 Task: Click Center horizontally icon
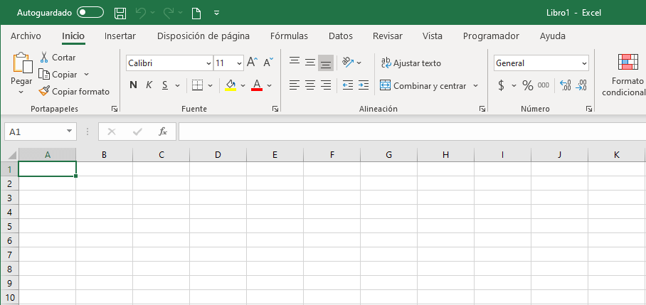click(309, 85)
